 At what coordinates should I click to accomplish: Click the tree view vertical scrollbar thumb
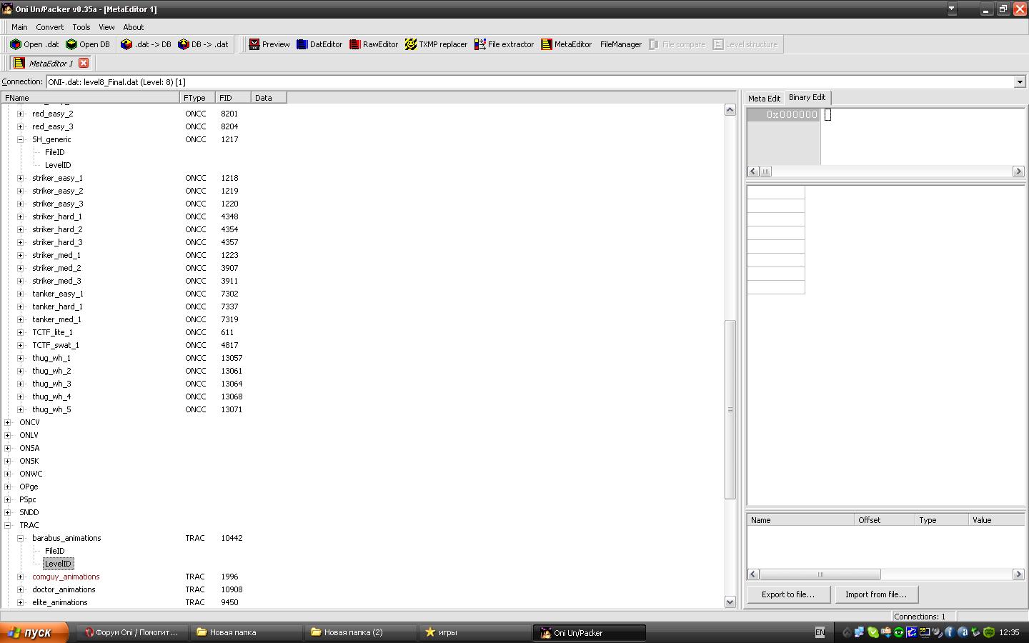tap(730, 409)
